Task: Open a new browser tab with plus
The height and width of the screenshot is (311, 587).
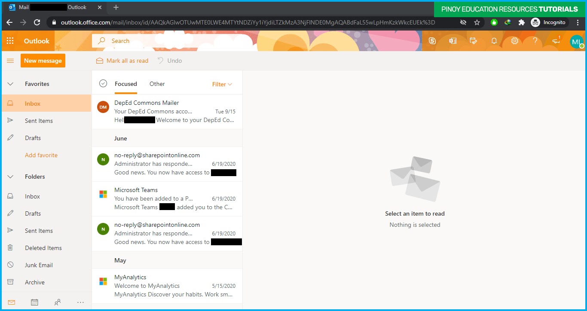Action: [x=116, y=7]
